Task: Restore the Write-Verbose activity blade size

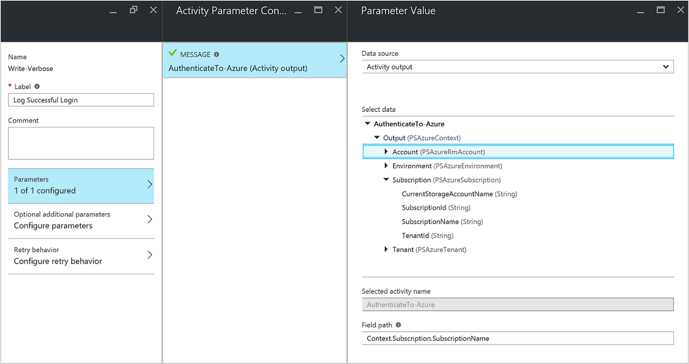Action: tap(133, 10)
